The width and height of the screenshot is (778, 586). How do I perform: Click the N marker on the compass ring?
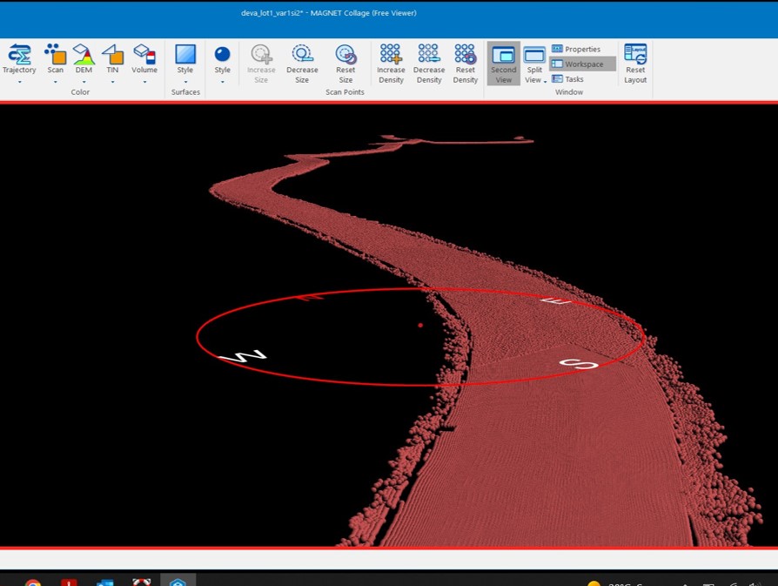[x=243, y=355]
